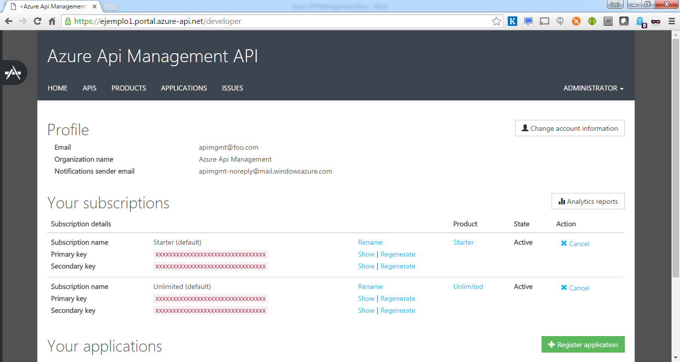Click the blue K extension icon
Screen dimensions: 680x362
coord(512,21)
